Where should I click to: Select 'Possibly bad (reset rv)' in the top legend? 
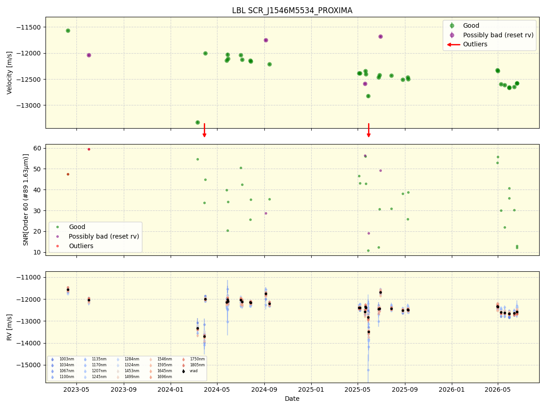[x=498, y=35]
